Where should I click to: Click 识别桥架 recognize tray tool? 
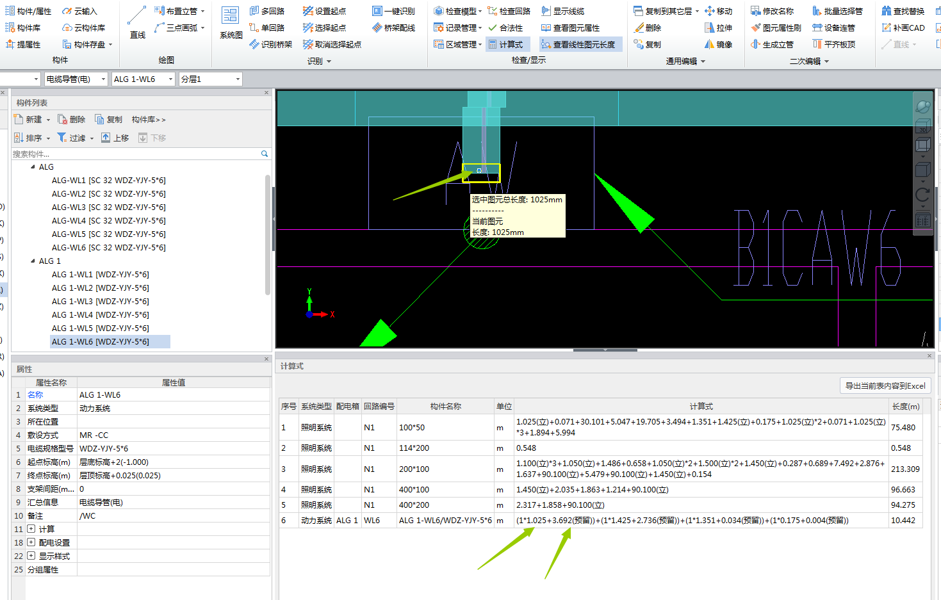coord(271,44)
